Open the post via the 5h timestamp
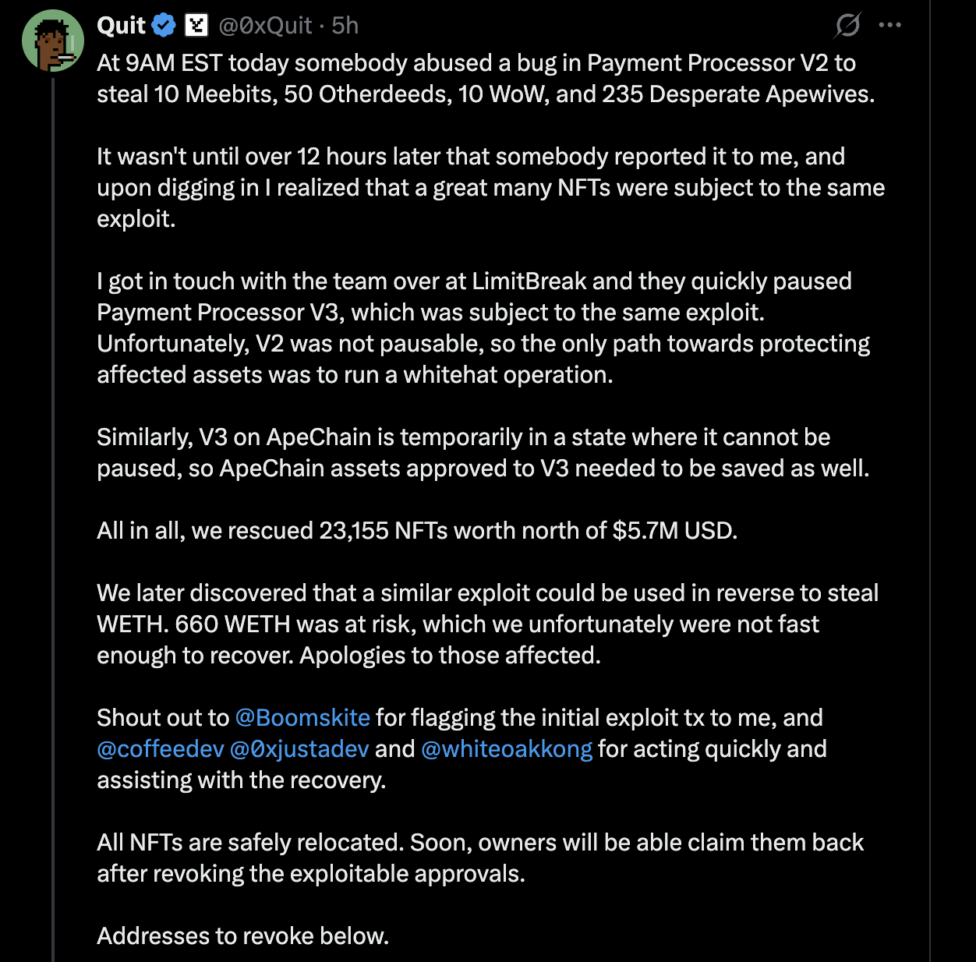 [345, 26]
